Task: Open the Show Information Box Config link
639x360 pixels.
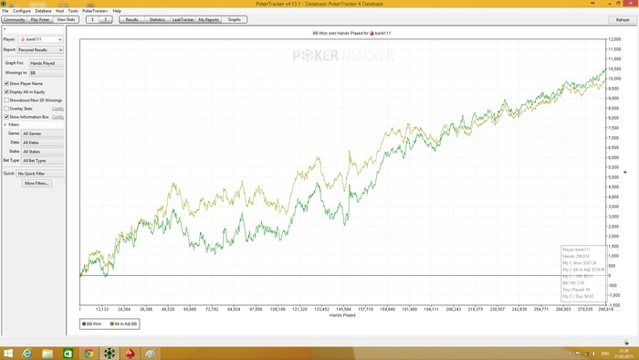Action: (58, 117)
